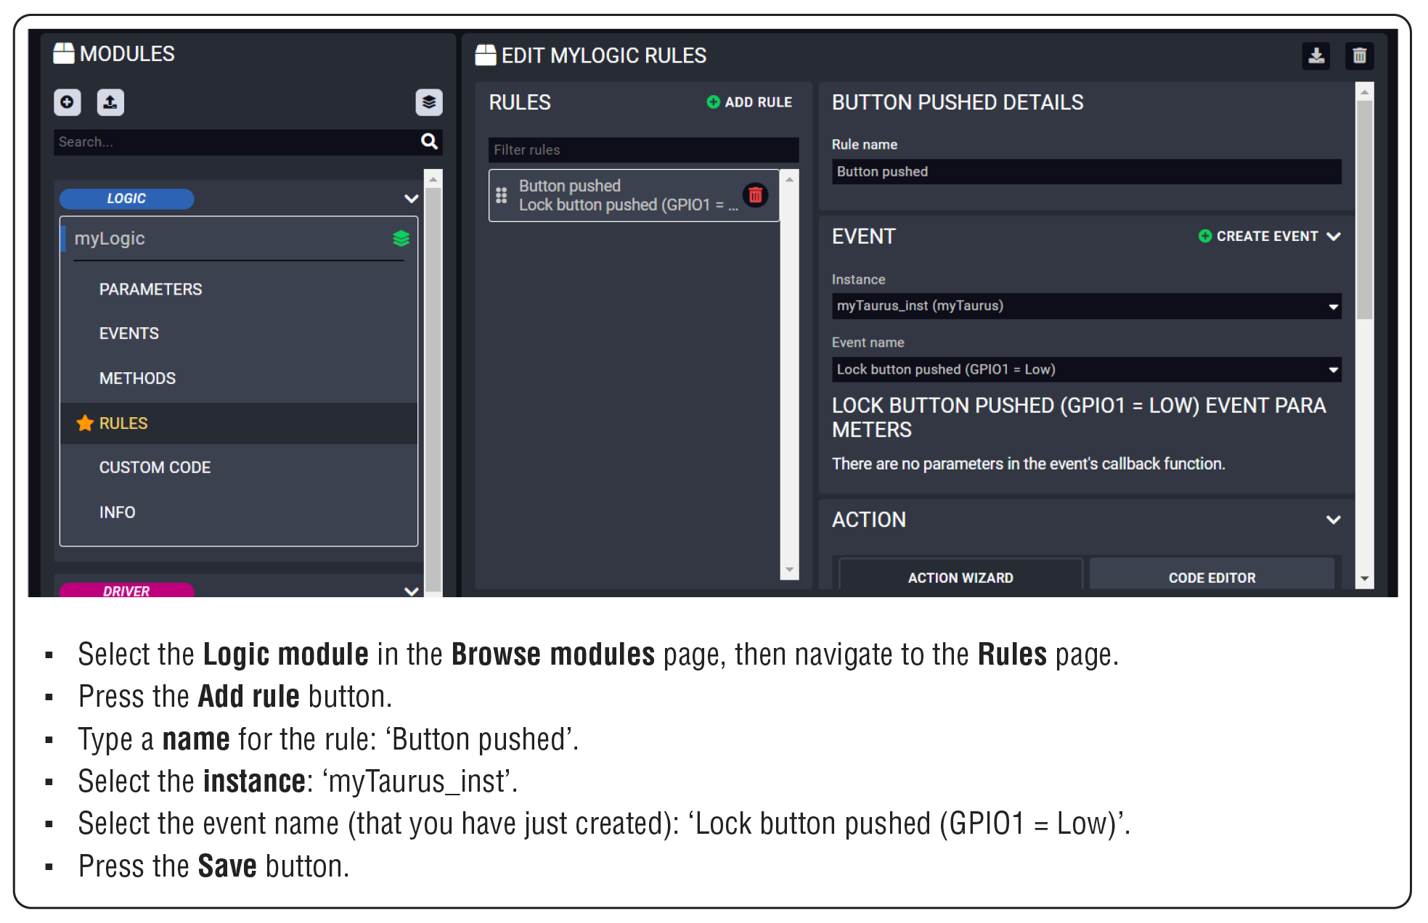The width and height of the screenshot is (1428, 923).
Task: Click the add module plus icon
Action: click(67, 102)
